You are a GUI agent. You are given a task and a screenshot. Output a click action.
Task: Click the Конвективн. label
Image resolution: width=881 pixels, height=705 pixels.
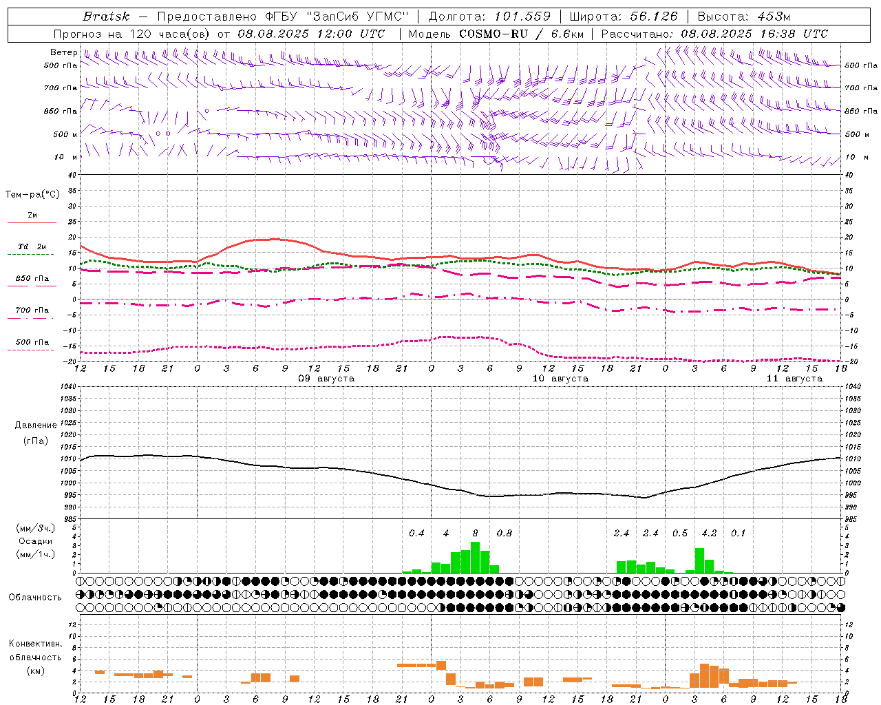click(x=36, y=644)
